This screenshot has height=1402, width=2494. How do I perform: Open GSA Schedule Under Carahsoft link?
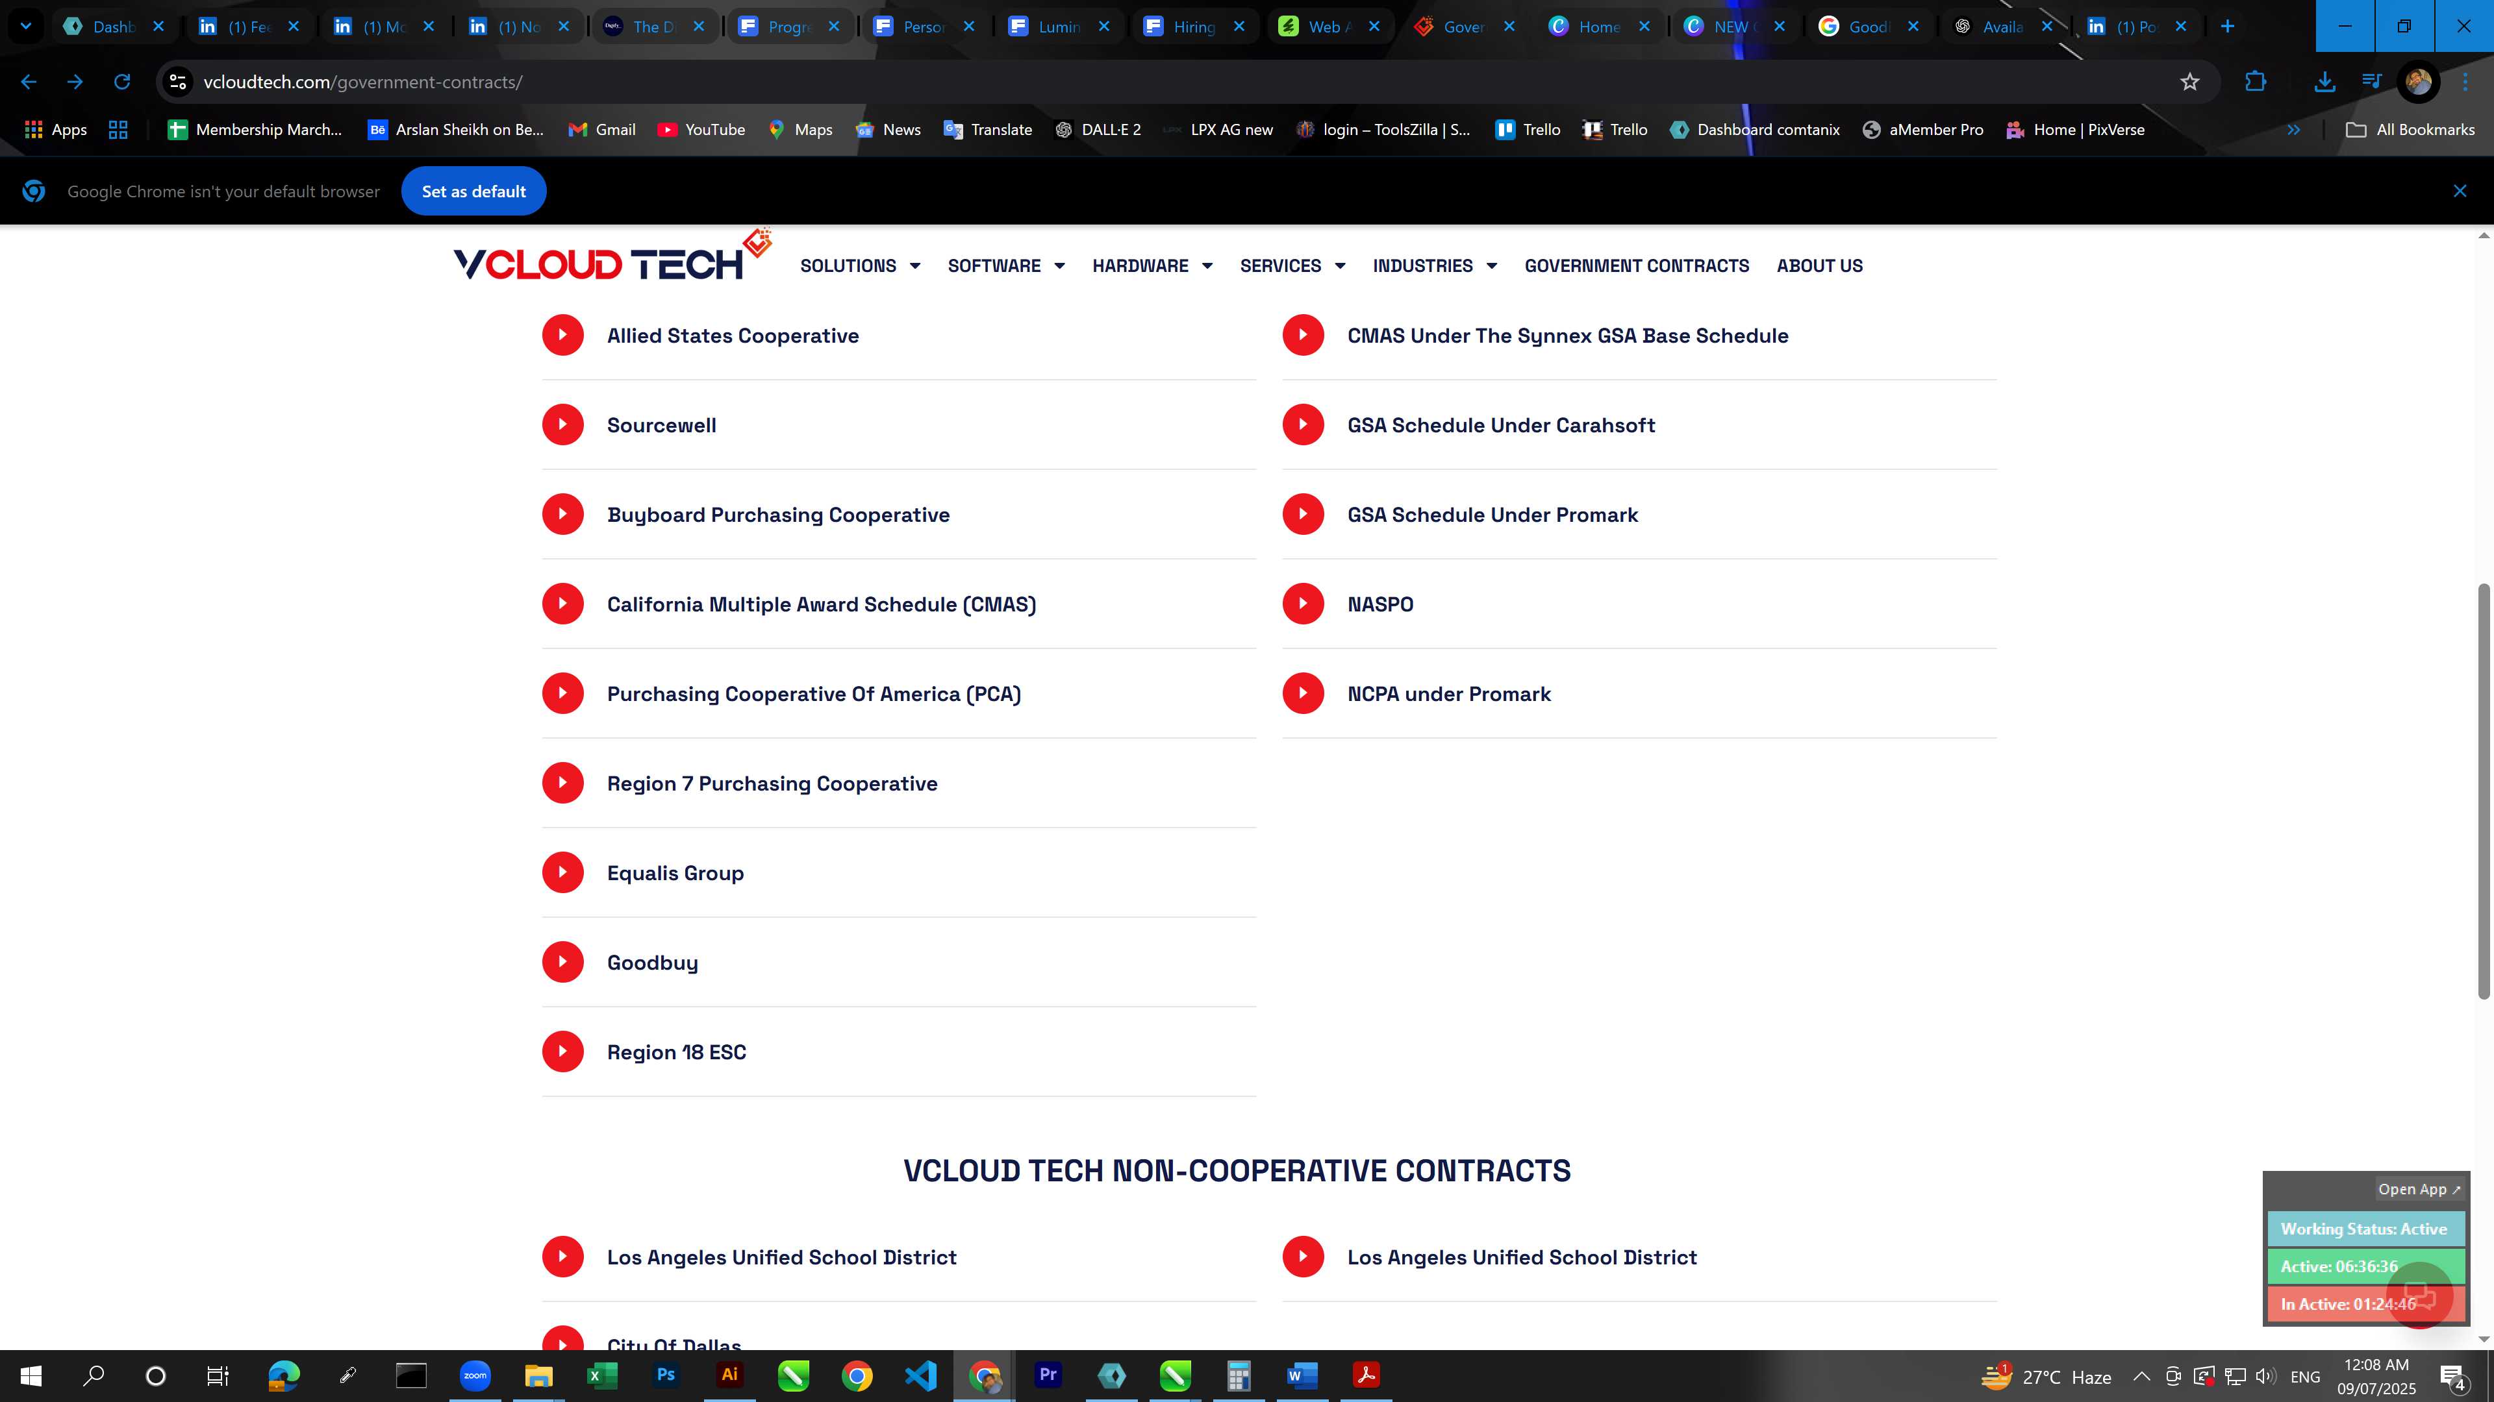tap(1501, 424)
